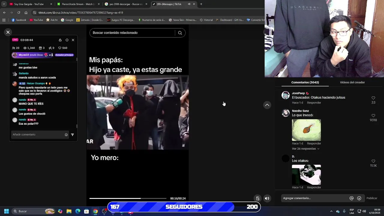
Task: Click the address bar URL
Action: pyautogui.click(x=81, y=13)
